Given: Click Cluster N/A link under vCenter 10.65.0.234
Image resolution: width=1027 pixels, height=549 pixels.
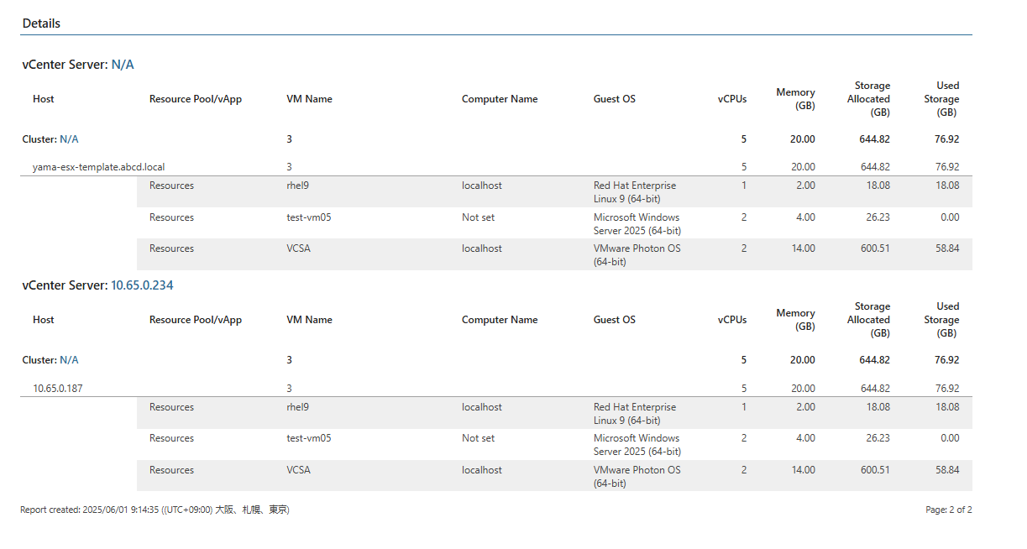Looking at the screenshot, I should [x=69, y=360].
